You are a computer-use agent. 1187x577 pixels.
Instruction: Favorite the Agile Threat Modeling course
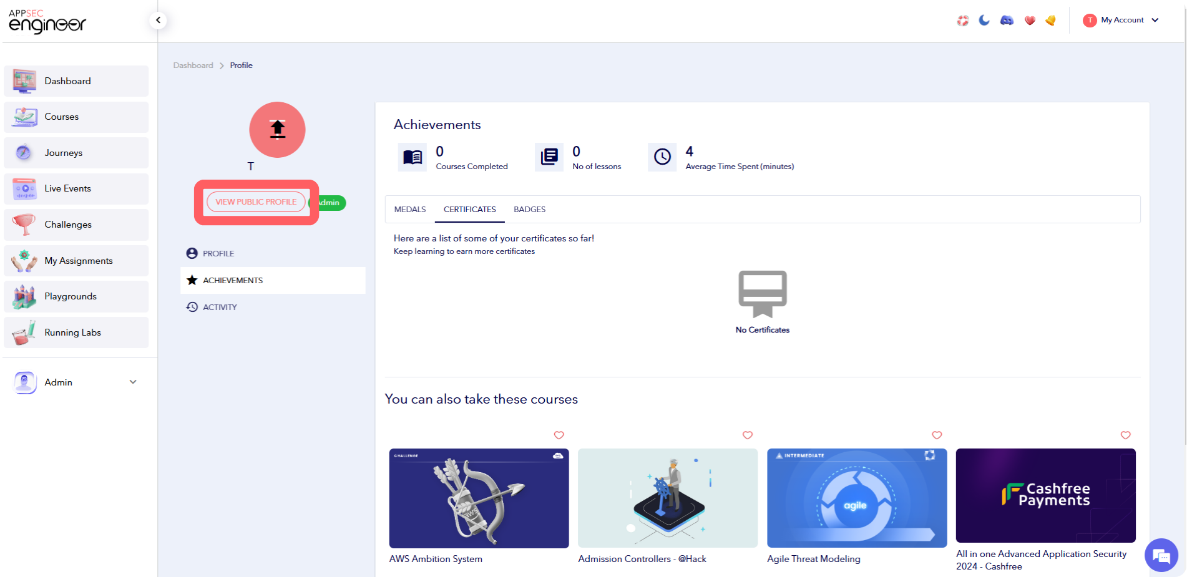coord(937,435)
